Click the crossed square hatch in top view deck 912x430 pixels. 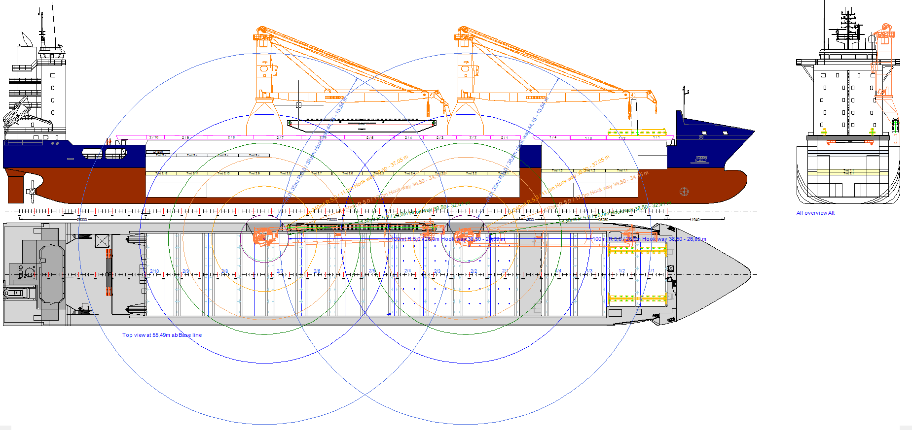102,241
